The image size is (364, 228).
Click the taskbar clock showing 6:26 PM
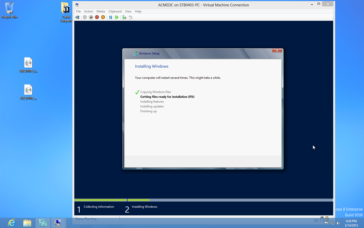pyautogui.click(x=351, y=223)
